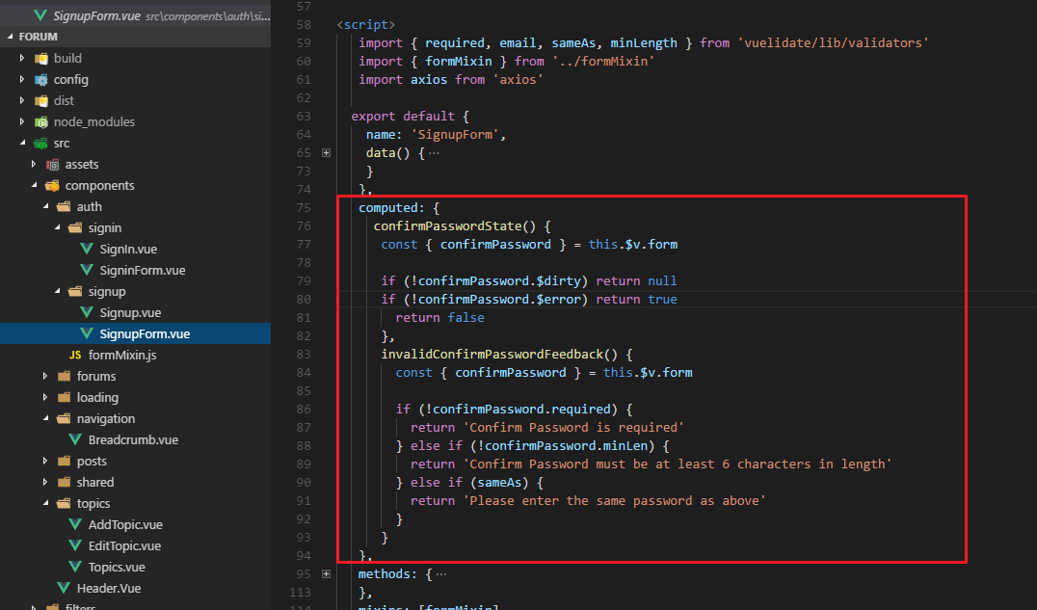
Task: Click the auth folder icon
Action: (x=64, y=206)
